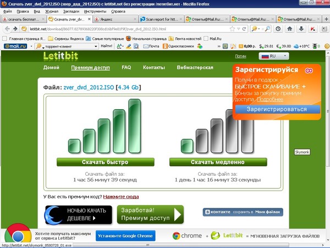This screenshot has width=330, height=248.
Task: Go back with the browser back arrow
Action: 7,29
